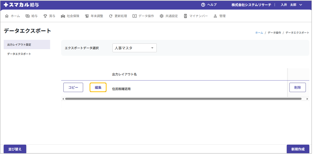Click the scrollbar left arrow
Viewport: 313px width, 154px height.
click(x=63, y=99)
